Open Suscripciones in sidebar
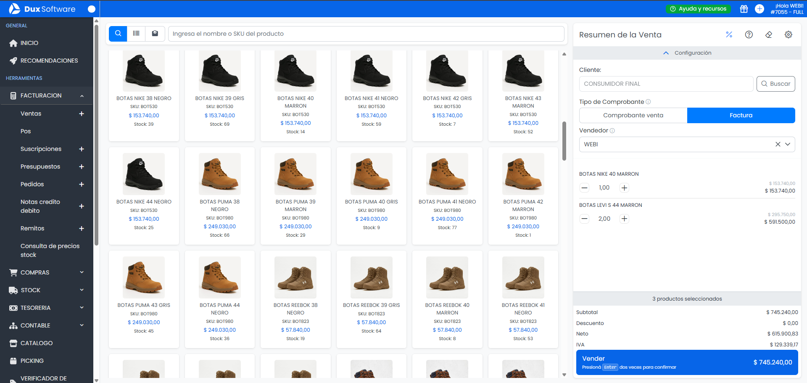The image size is (807, 383). point(41,149)
